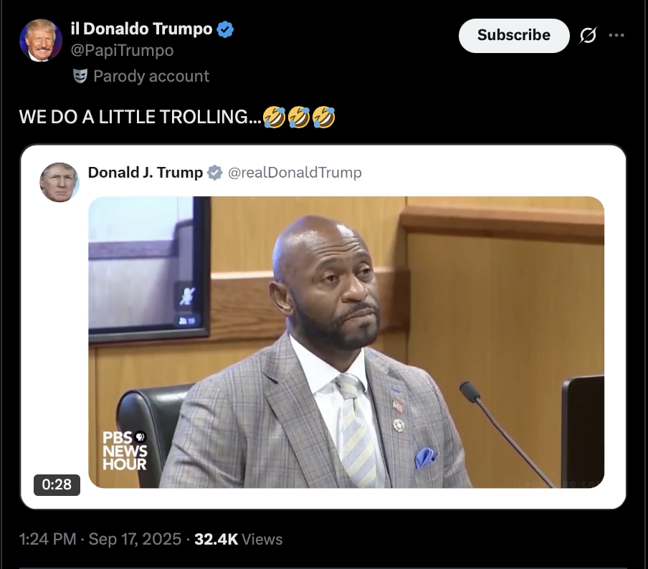The image size is (648, 569).
Task: Click the 32.4K Views count
Action: [239, 539]
